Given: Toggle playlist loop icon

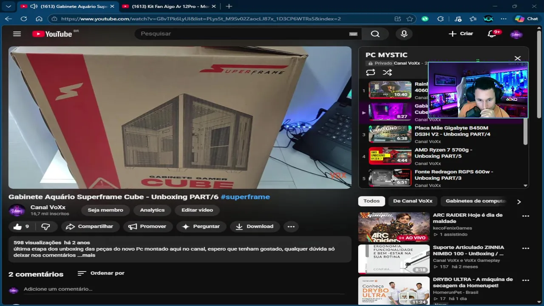Looking at the screenshot, I should pos(371,72).
